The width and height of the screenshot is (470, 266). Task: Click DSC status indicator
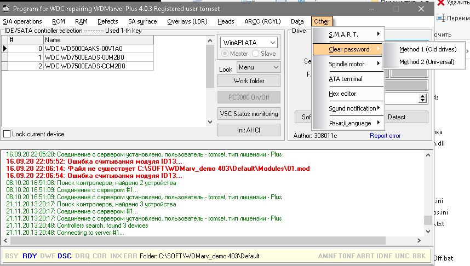click(x=65, y=256)
